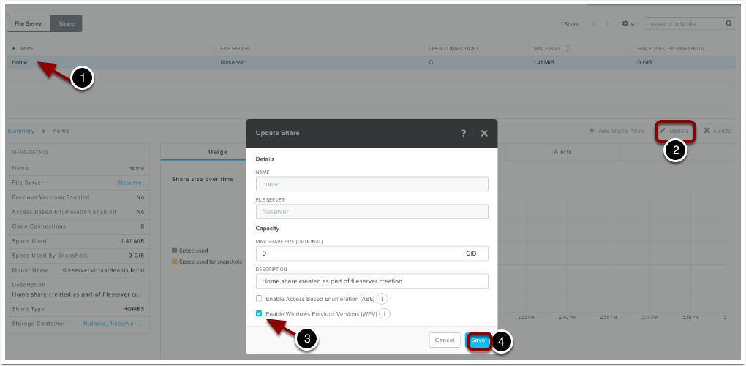Click the search magnifier icon in table search
This screenshot has height=366, width=746.
tap(729, 24)
